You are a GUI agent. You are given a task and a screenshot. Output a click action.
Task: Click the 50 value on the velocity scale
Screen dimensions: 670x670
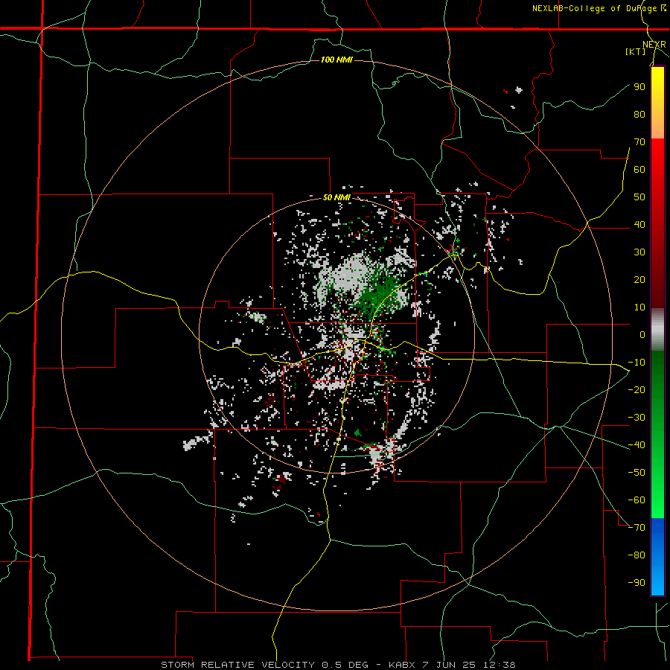(639, 197)
